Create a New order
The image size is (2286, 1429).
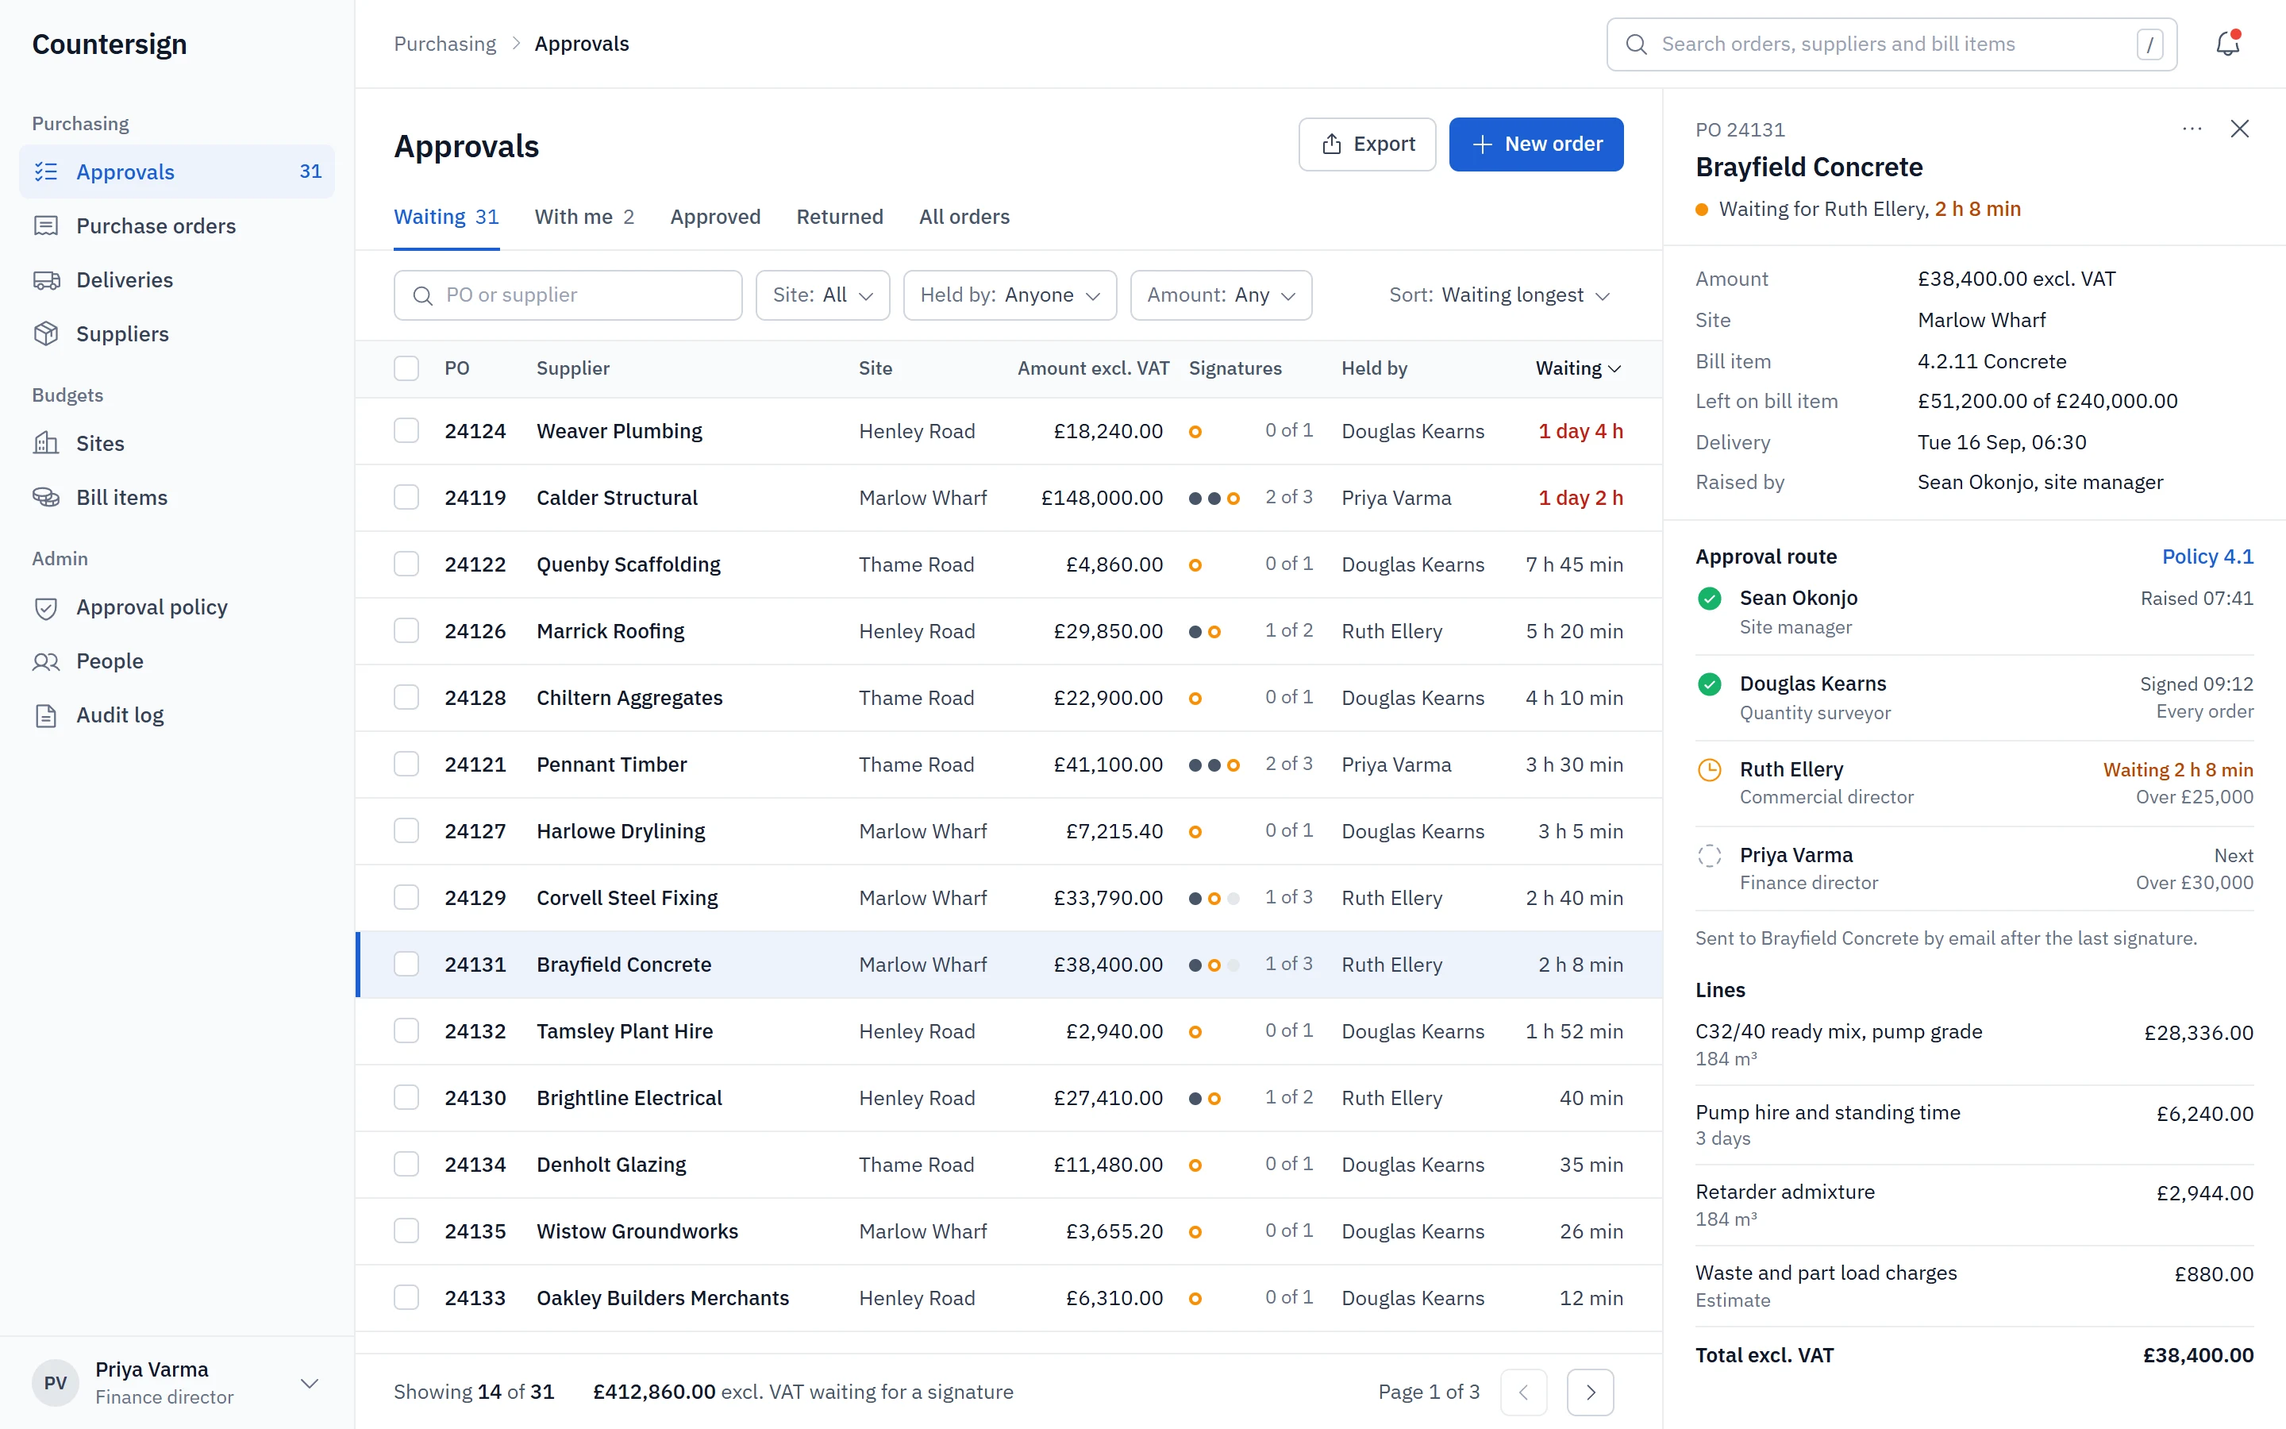coord(1536,144)
